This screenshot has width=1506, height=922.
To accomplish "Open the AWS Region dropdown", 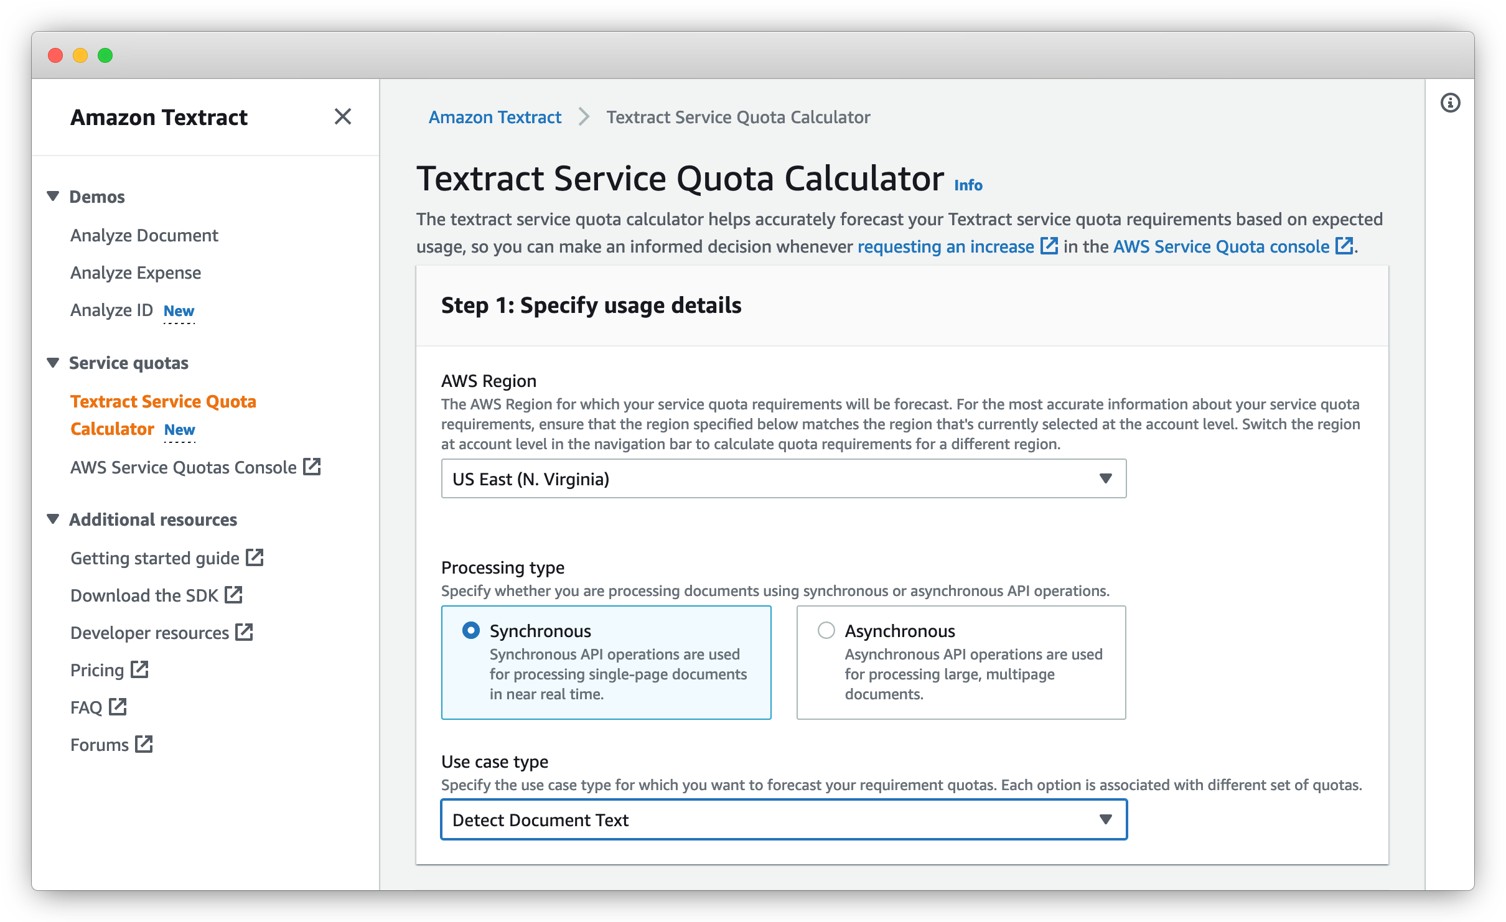I will click(x=783, y=478).
